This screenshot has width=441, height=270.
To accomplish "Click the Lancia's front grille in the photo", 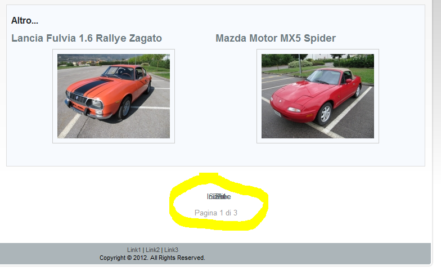I will 79,98.
